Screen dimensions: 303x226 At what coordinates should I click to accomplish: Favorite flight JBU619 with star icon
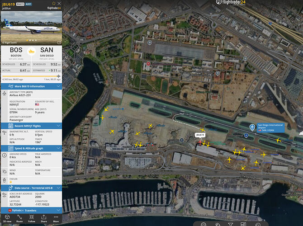coord(54,3)
